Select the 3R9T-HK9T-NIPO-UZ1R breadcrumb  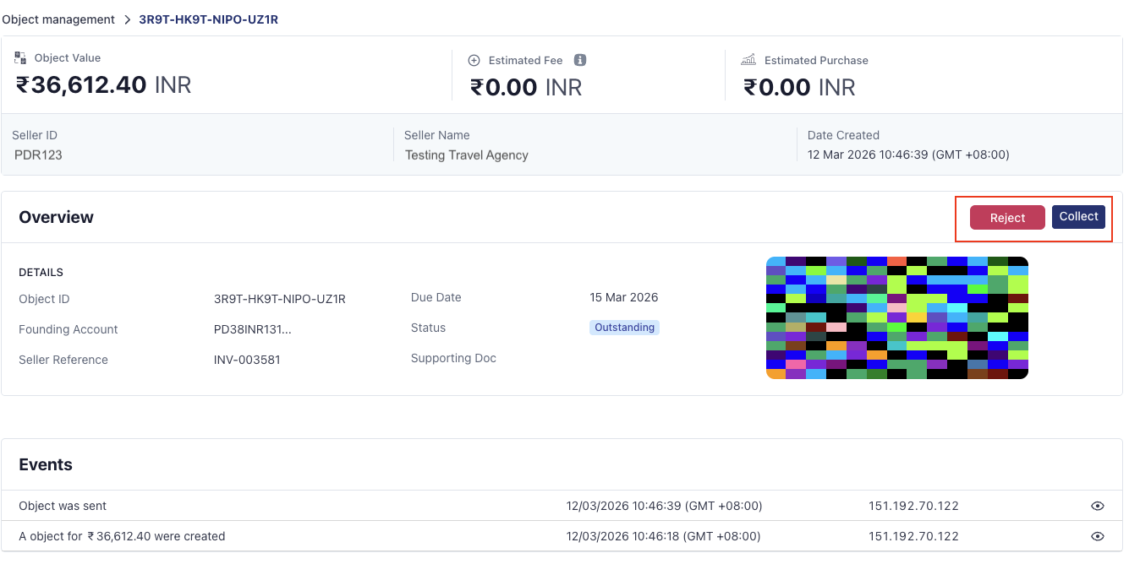[208, 19]
